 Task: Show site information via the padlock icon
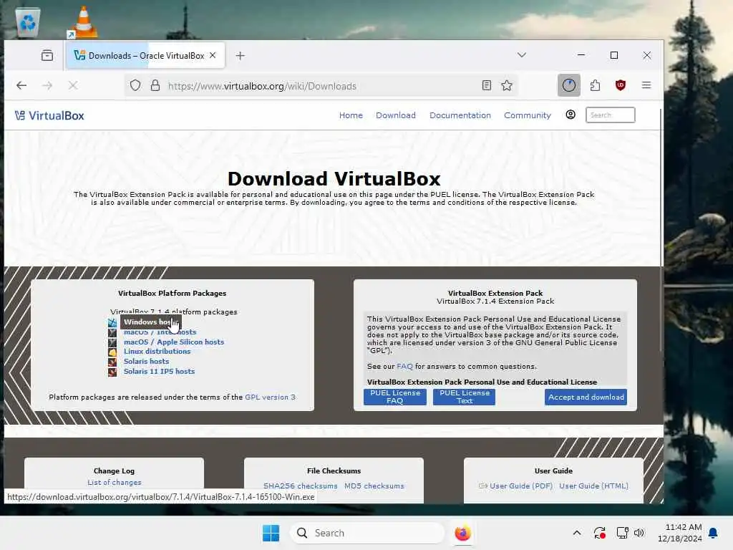[155, 86]
